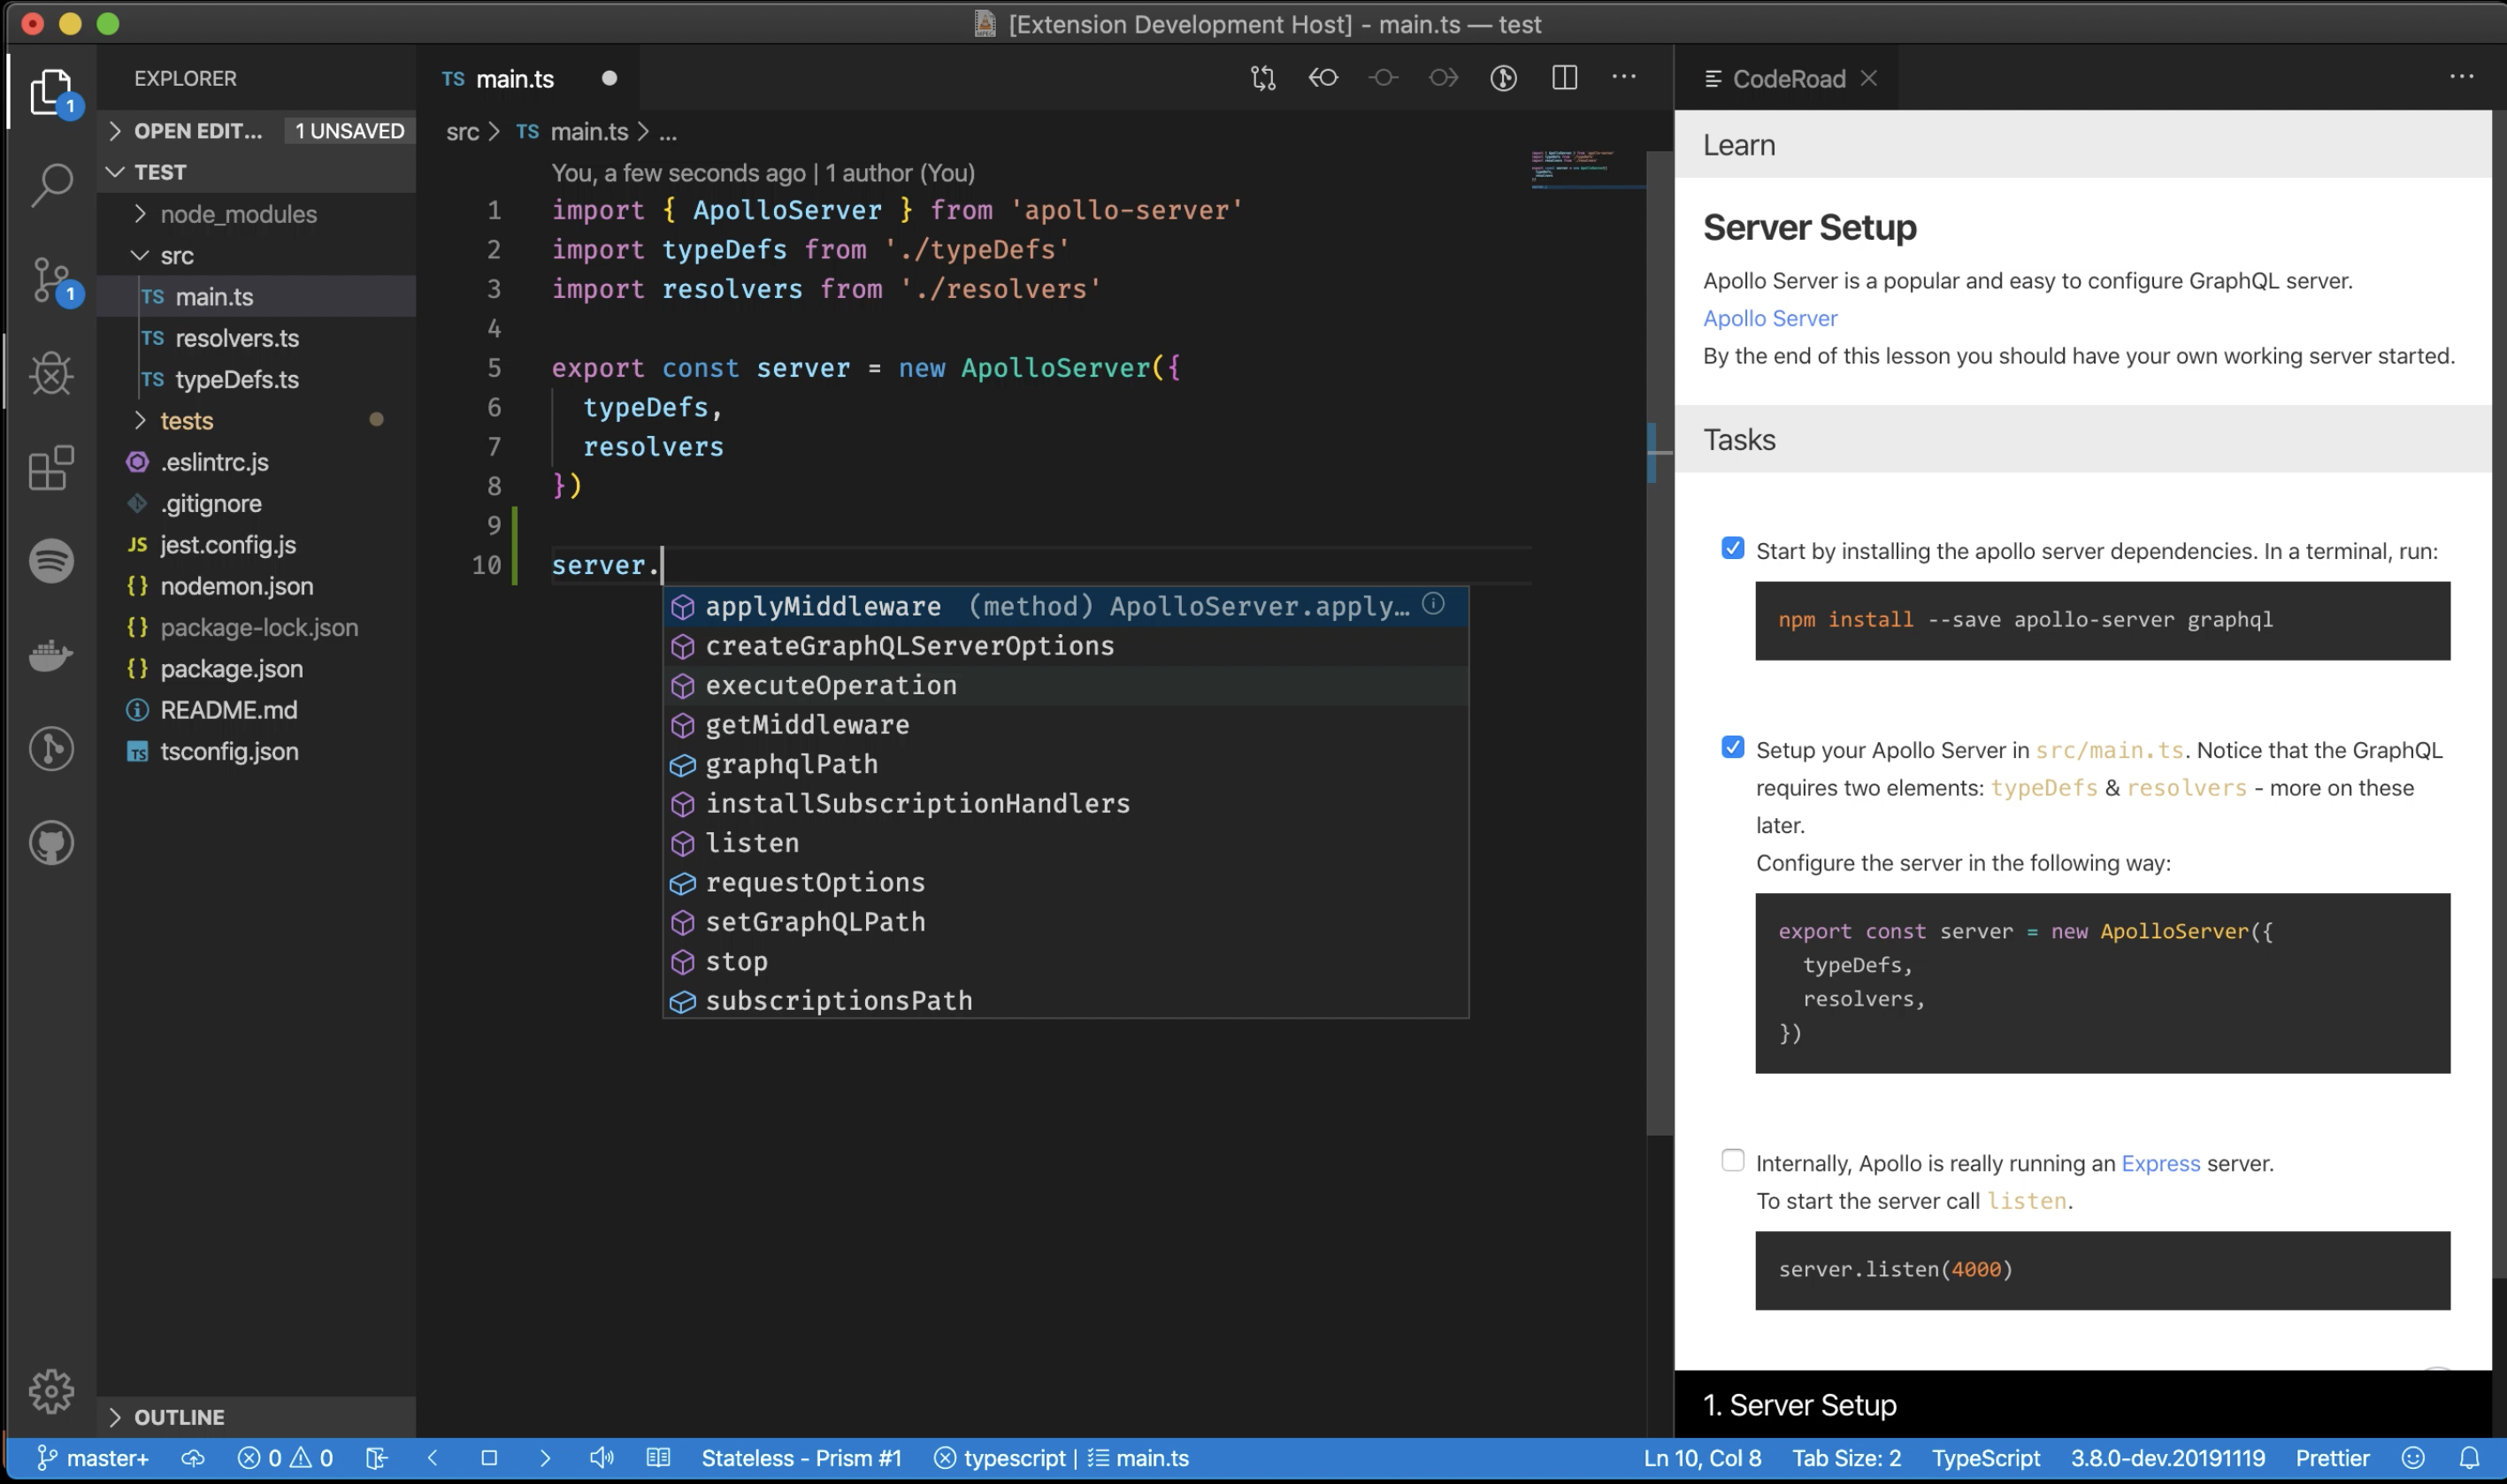Click the Spotify next track button
2507x1484 pixels.
545,1458
